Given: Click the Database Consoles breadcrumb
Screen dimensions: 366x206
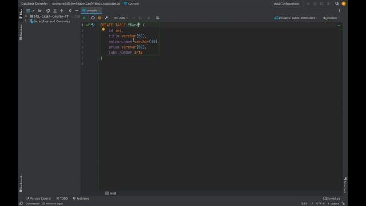Looking at the screenshot, I should 34,3.
